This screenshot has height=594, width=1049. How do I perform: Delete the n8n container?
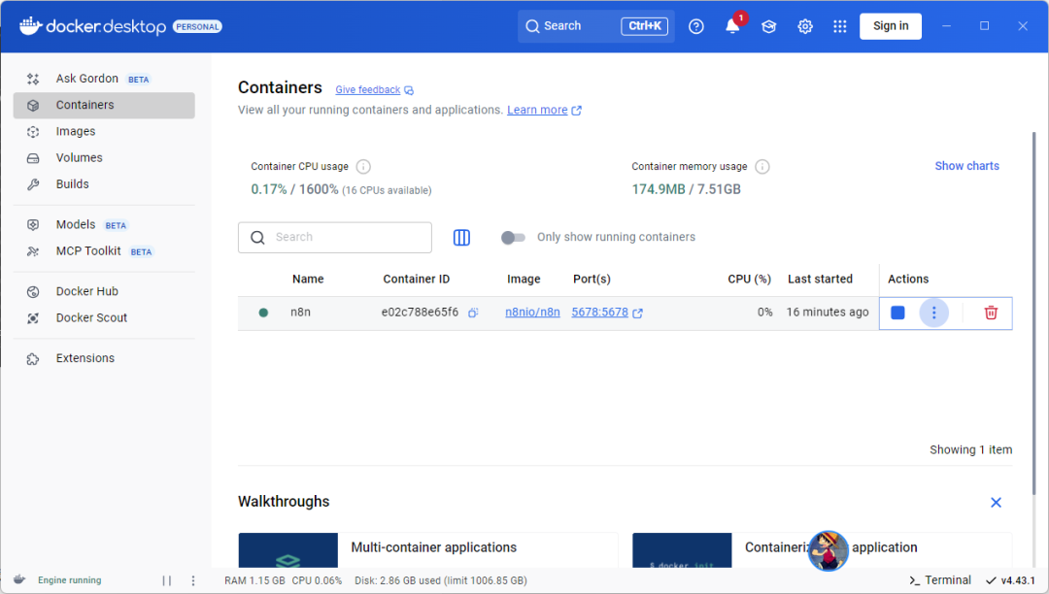(x=991, y=313)
